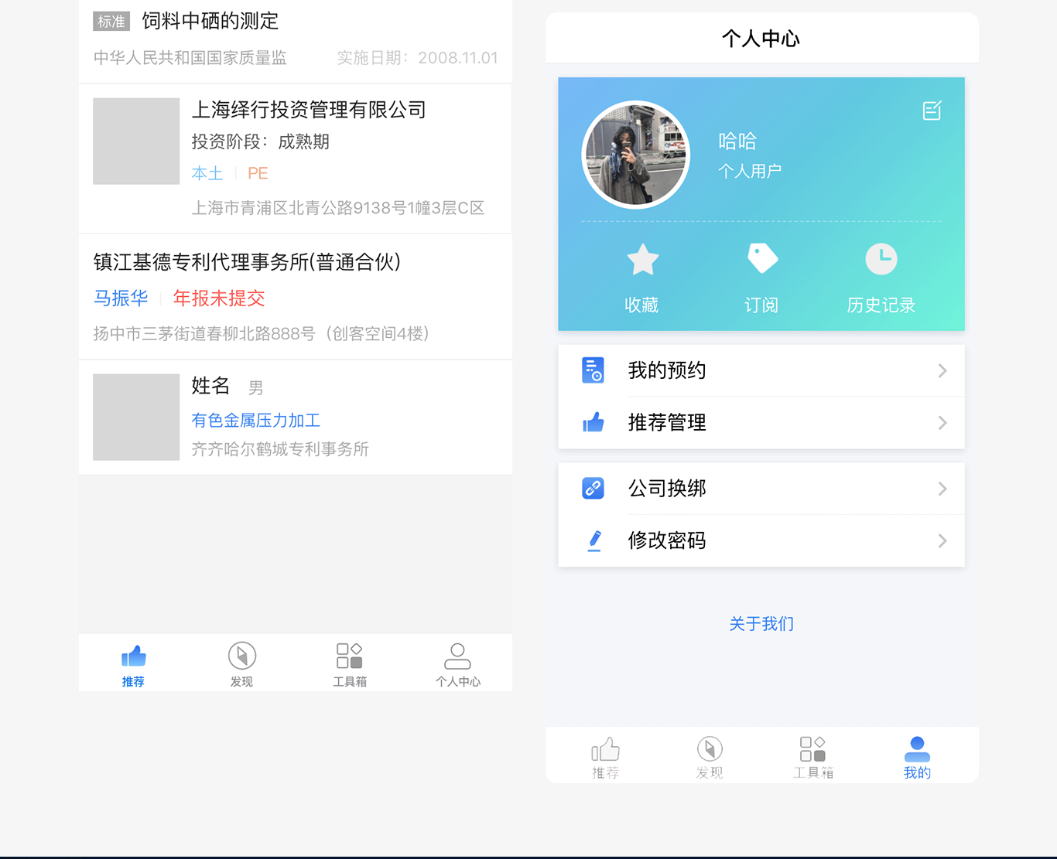The image size is (1057, 859).
Task: Open 上海绎行投资管理有限公司 company title
Action: click(x=309, y=110)
